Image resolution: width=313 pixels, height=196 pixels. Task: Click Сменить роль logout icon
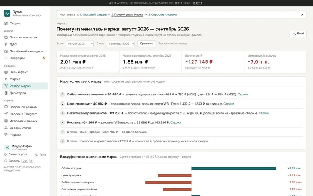[6, 154]
